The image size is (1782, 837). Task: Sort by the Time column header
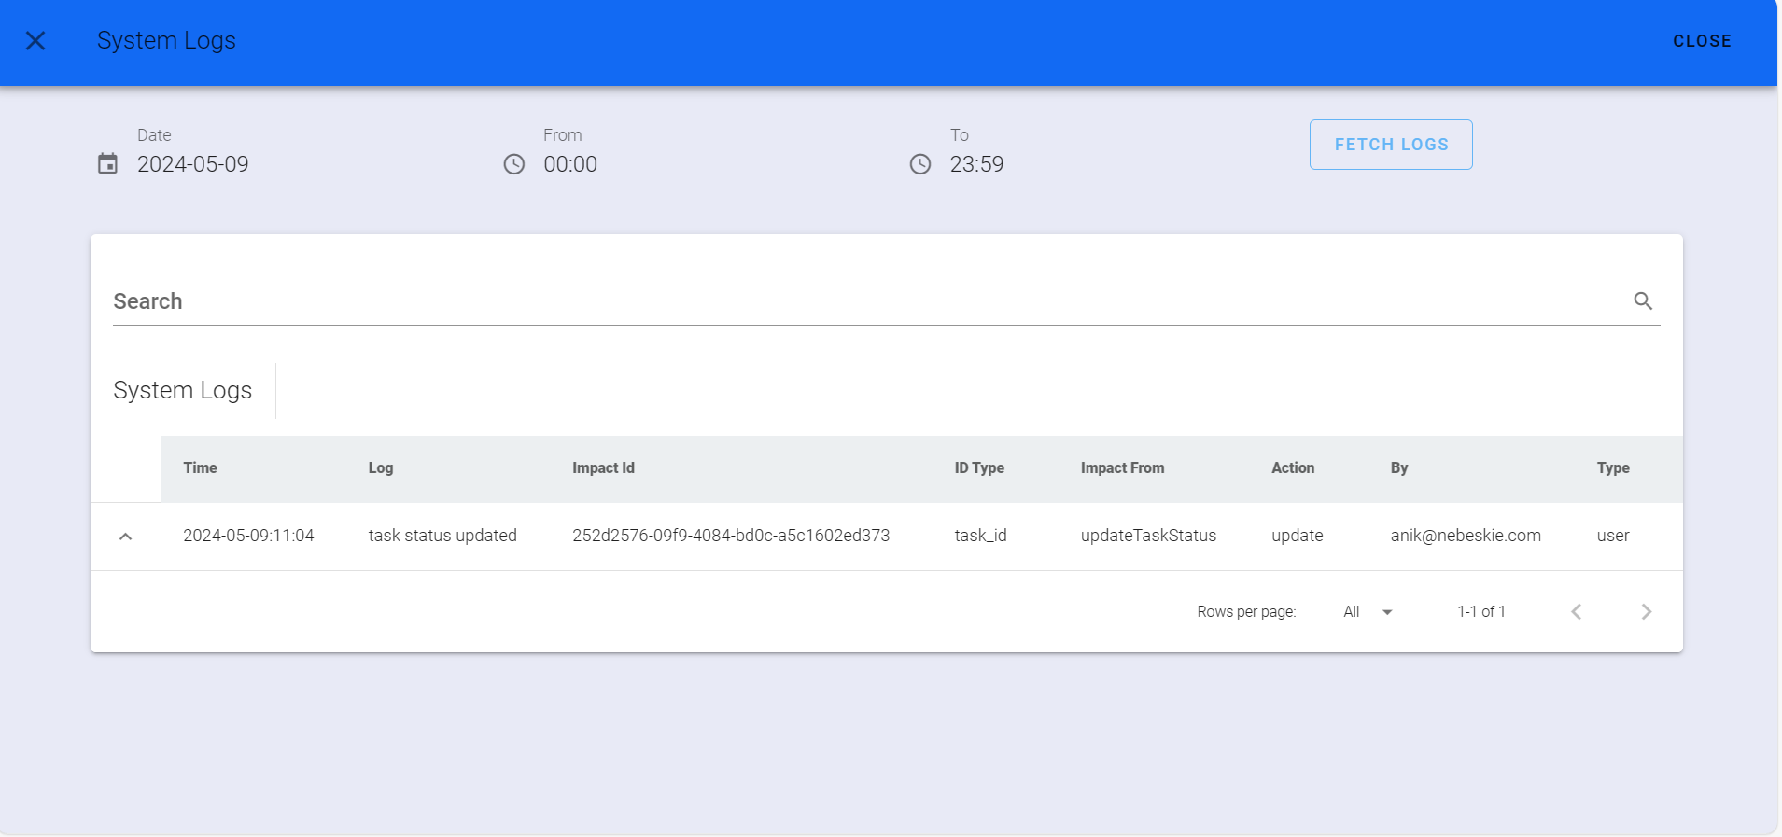point(200,468)
